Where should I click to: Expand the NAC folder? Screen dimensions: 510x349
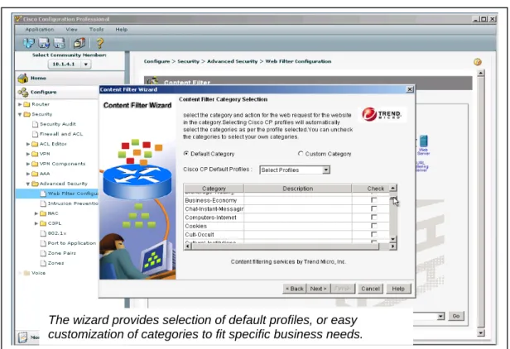36,213
